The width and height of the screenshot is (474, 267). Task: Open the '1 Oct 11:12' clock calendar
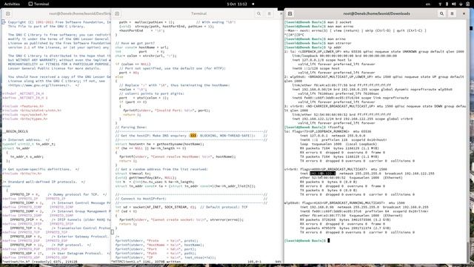(x=237, y=4)
